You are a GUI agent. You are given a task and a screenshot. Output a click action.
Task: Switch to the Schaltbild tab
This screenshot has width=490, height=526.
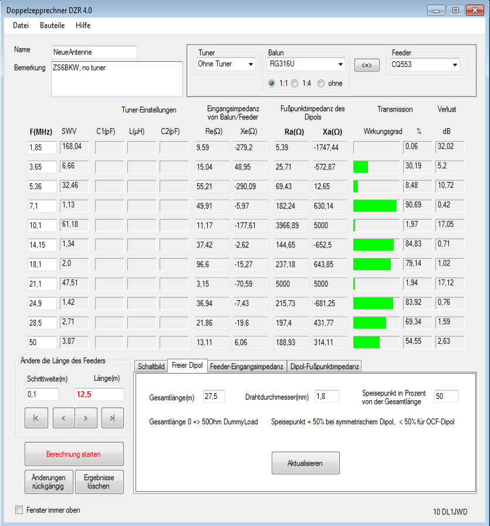(x=151, y=366)
